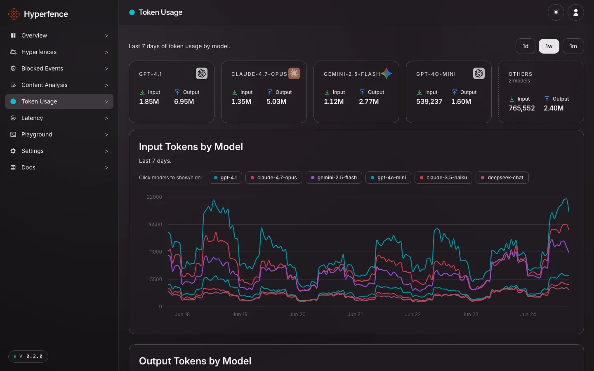Click the 539,237 input value

click(429, 101)
